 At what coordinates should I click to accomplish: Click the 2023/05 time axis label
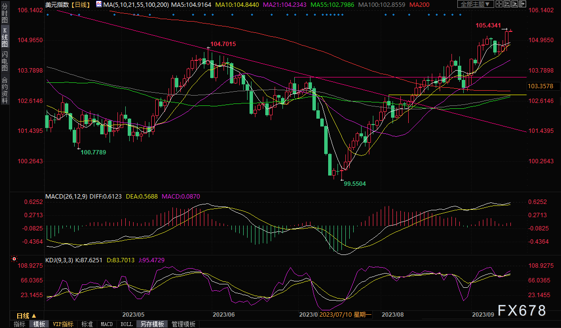[133, 314]
